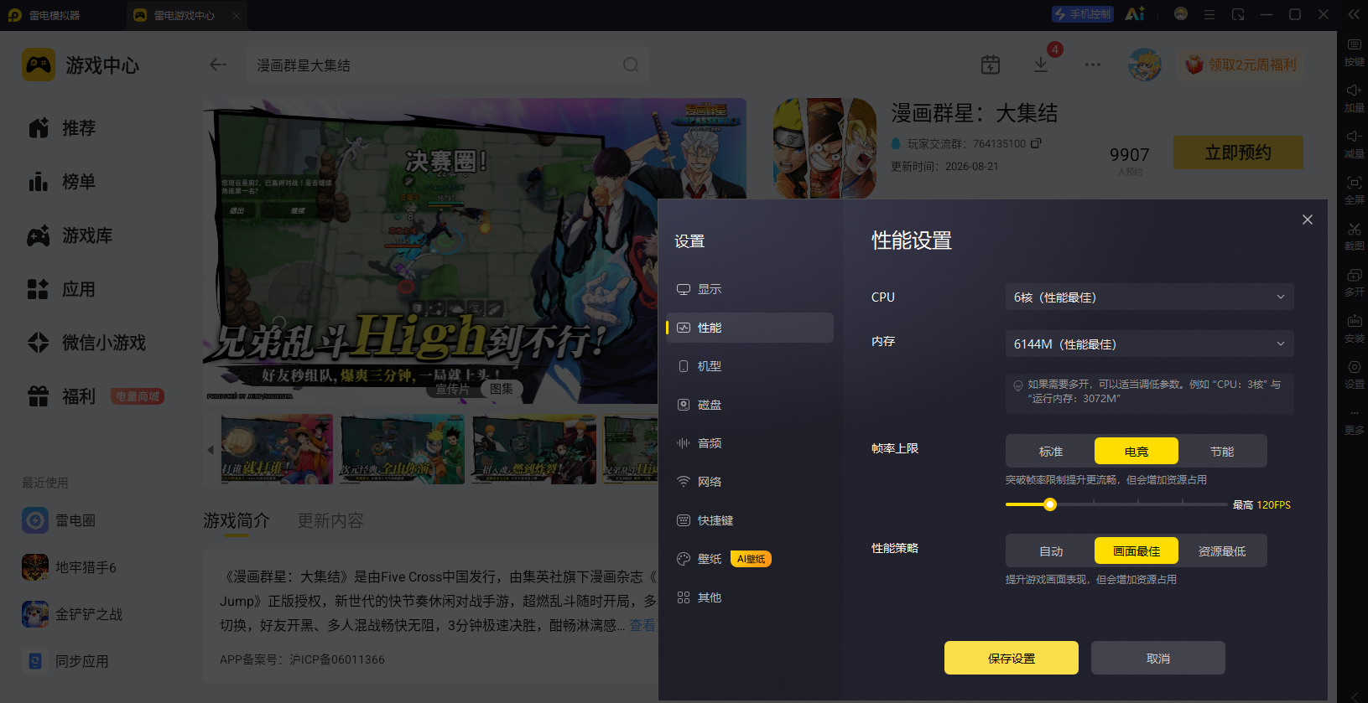Expand the CPU 6核 dropdown
The width and height of the screenshot is (1368, 703).
click(1149, 297)
